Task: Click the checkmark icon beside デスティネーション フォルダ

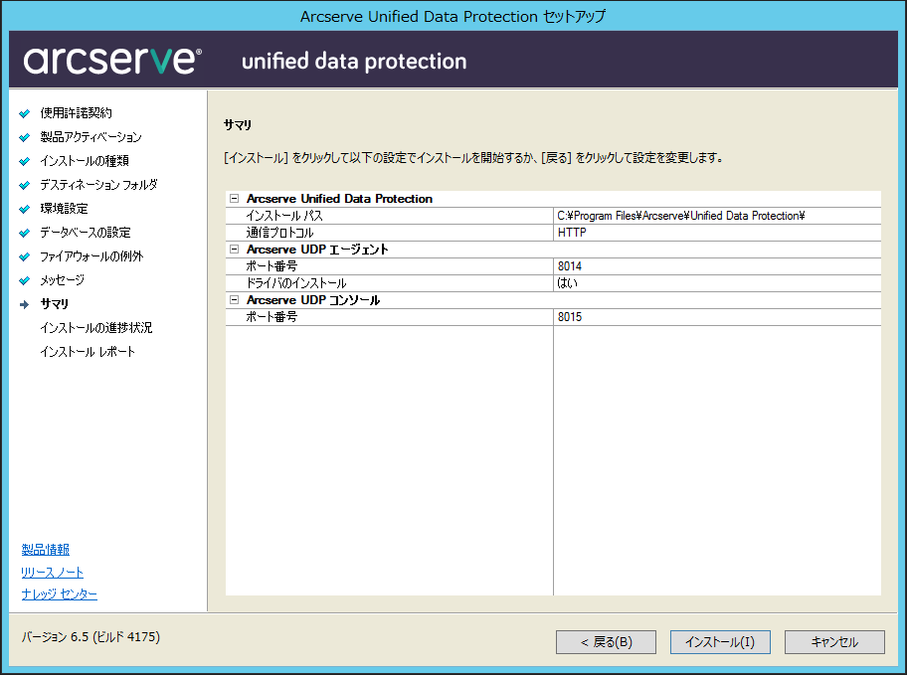Action: [24, 185]
